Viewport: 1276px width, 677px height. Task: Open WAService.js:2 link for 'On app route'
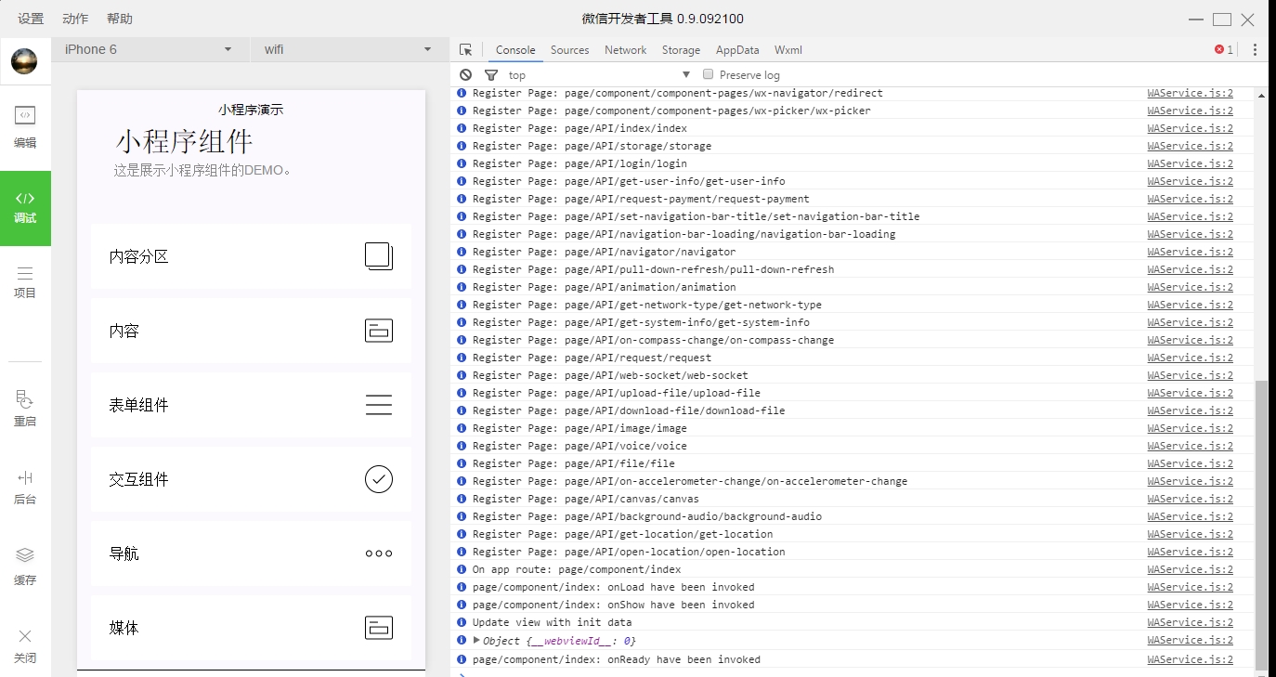coord(1190,569)
